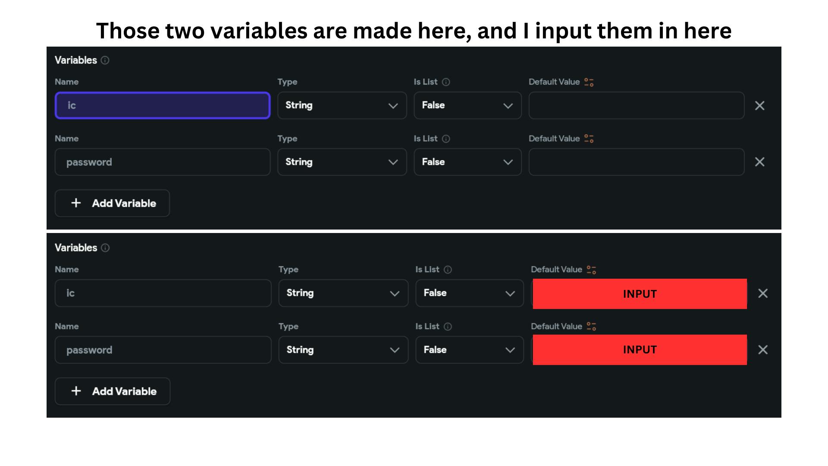Delete bottom password variable using X icon
Screen dimensions: 828x466
click(x=763, y=349)
